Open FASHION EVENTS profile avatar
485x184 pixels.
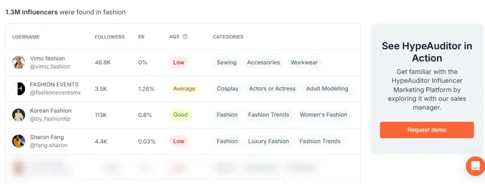[x=18, y=88]
